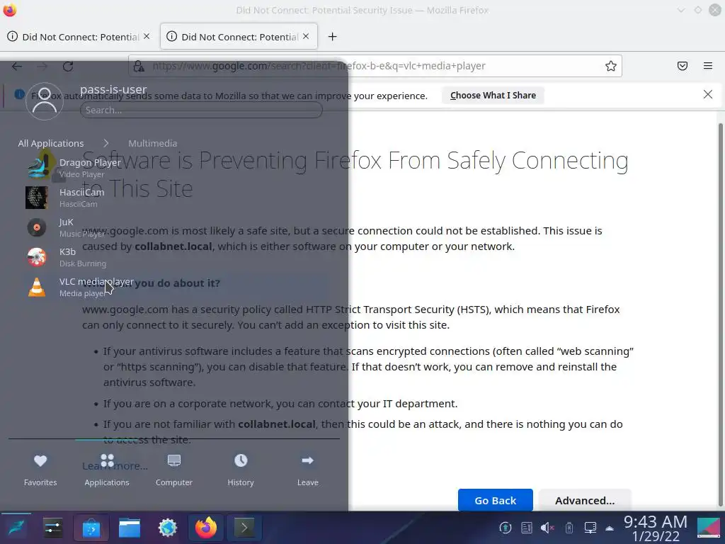Open the Firefox hamburger menu
The image size is (725, 544).
pos(708,66)
